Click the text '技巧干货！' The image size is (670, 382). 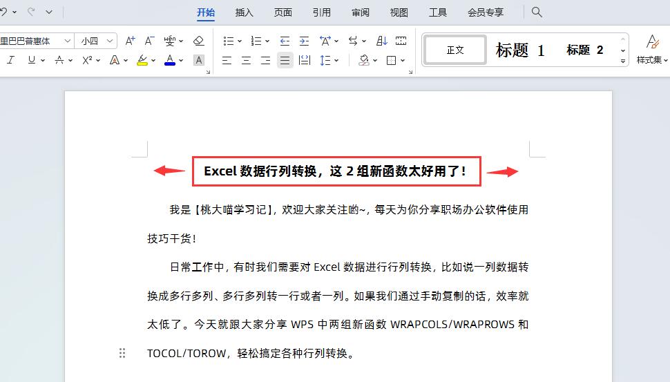tap(172, 238)
